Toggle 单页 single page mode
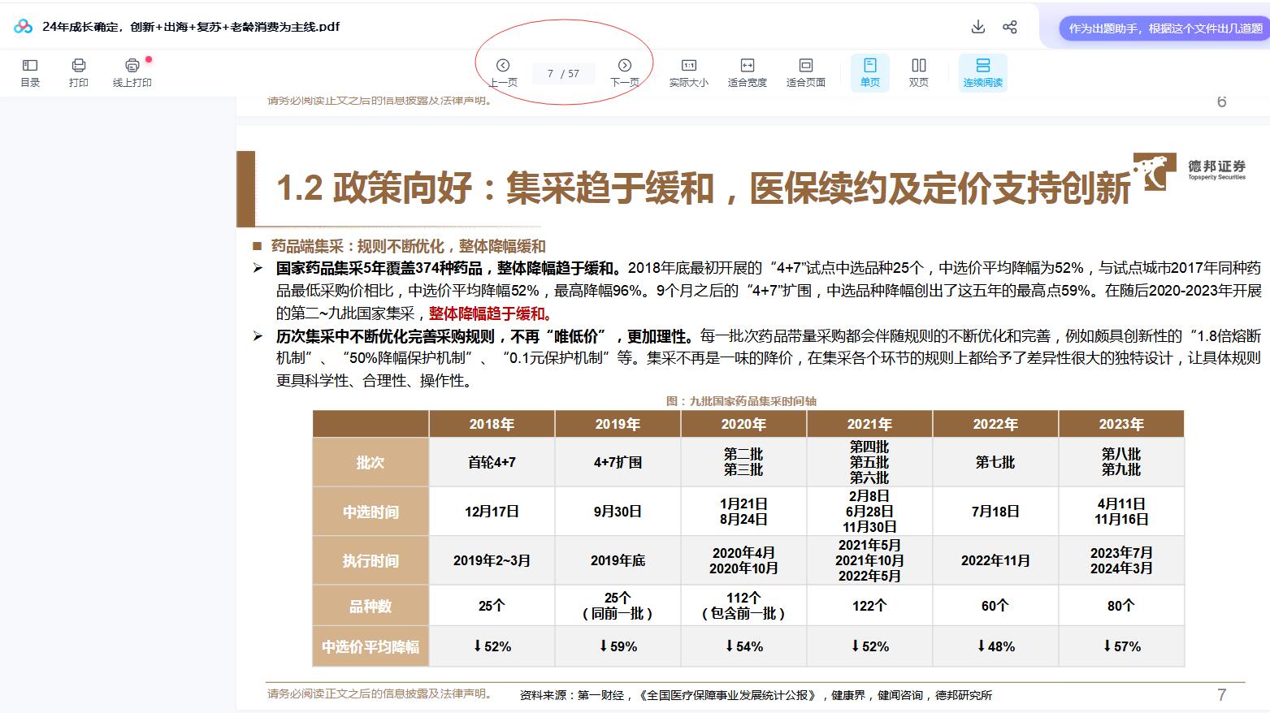1270x713 pixels. click(869, 71)
